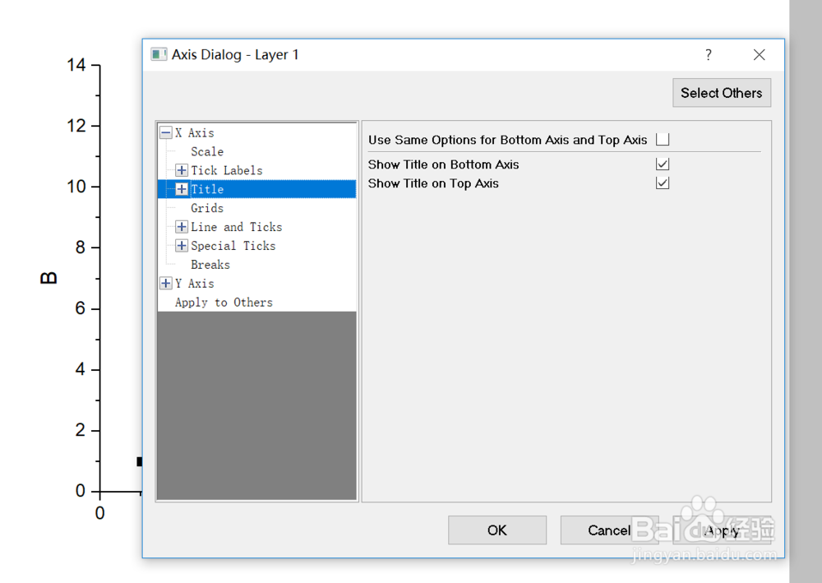The image size is (822, 583).
Task: Expand the Special Ticks node
Action: click(x=182, y=246)
